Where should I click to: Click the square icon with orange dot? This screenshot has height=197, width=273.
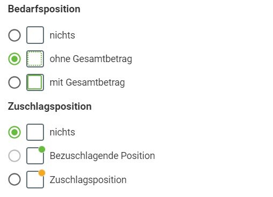coord(35,179)
